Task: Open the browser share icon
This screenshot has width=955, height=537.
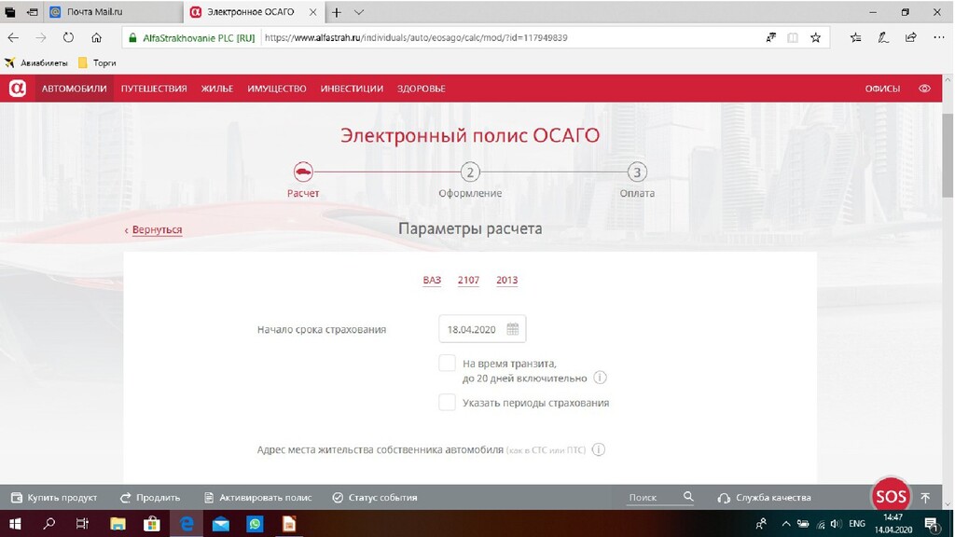Action: coord(910,37)
